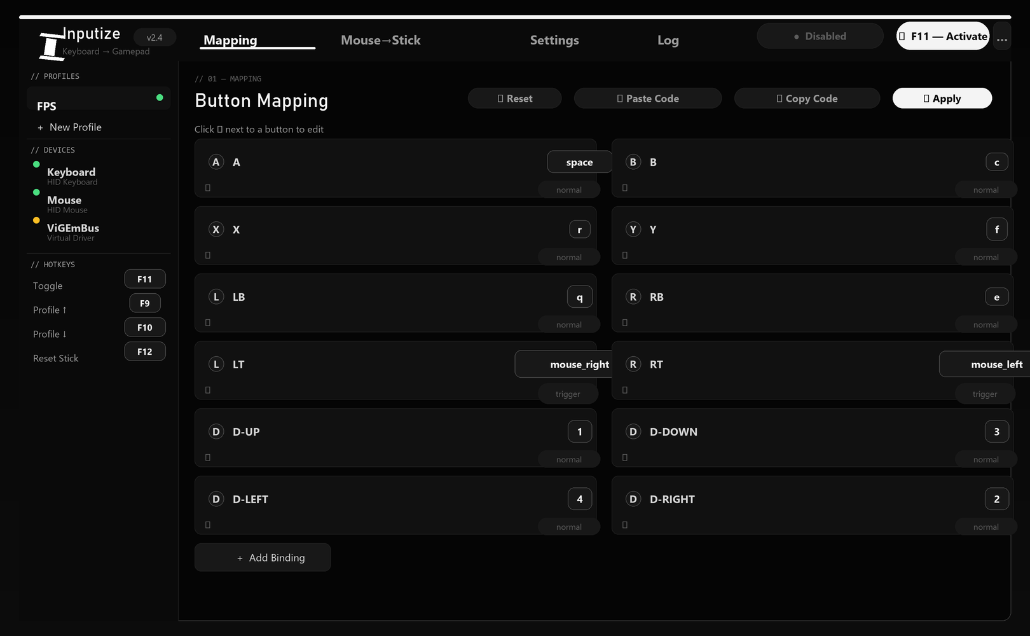The image size is (1030, 636).
Task: Open the Mouse→Stick tab
Action: (381, 41)
